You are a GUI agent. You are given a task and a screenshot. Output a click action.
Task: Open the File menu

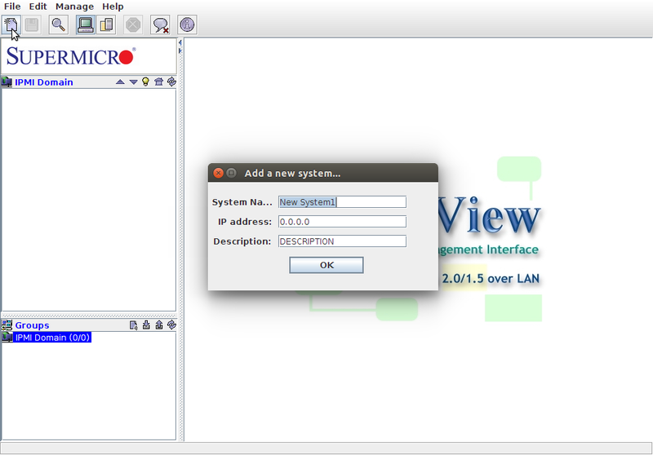click(12, 7)
